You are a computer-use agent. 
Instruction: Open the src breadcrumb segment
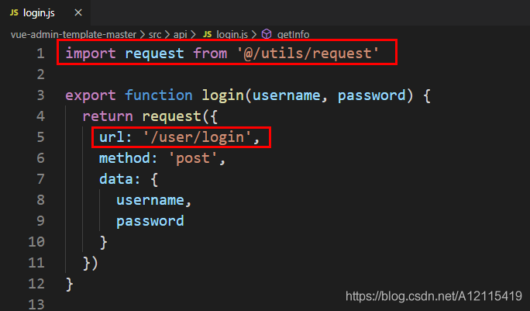(x=155, y=35)
